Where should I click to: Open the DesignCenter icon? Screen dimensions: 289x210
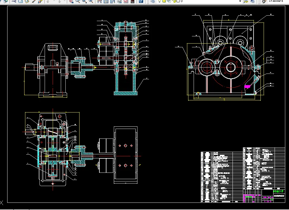106,1
